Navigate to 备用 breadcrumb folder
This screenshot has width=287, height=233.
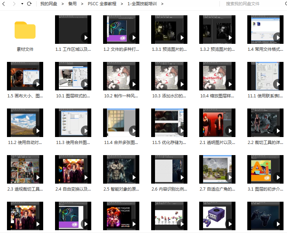[72, 4]
